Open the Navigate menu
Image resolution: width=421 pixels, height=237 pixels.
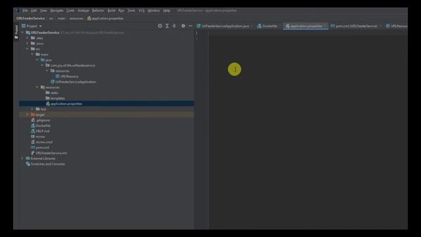(x=57, y=11)
